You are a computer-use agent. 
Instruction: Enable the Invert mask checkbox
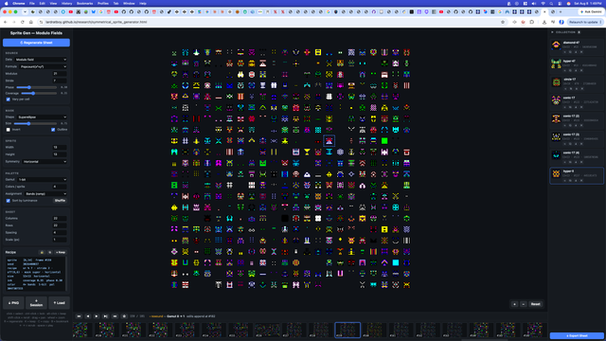9,130
